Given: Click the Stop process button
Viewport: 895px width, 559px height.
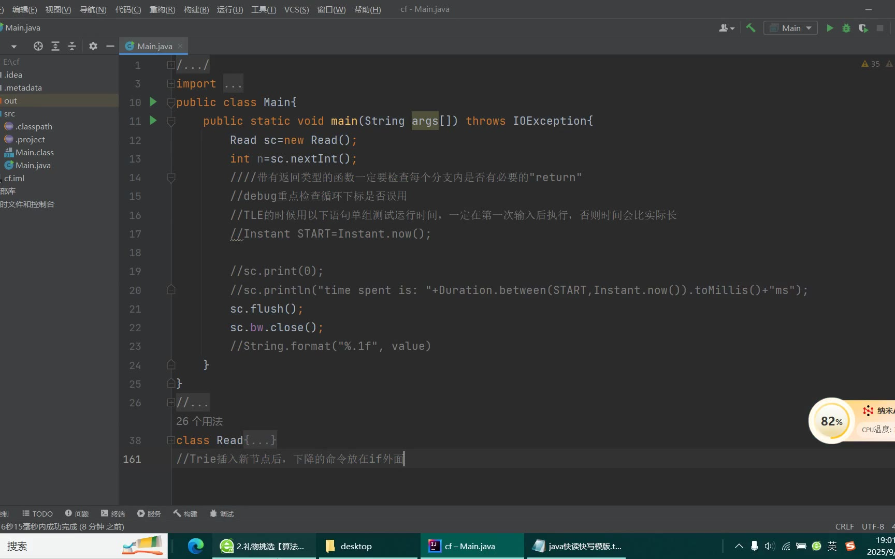Looking at the screenshot, I should coord(880,28).
